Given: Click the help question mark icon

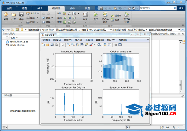Looking at the screenshot, I should tap(134, 8).
